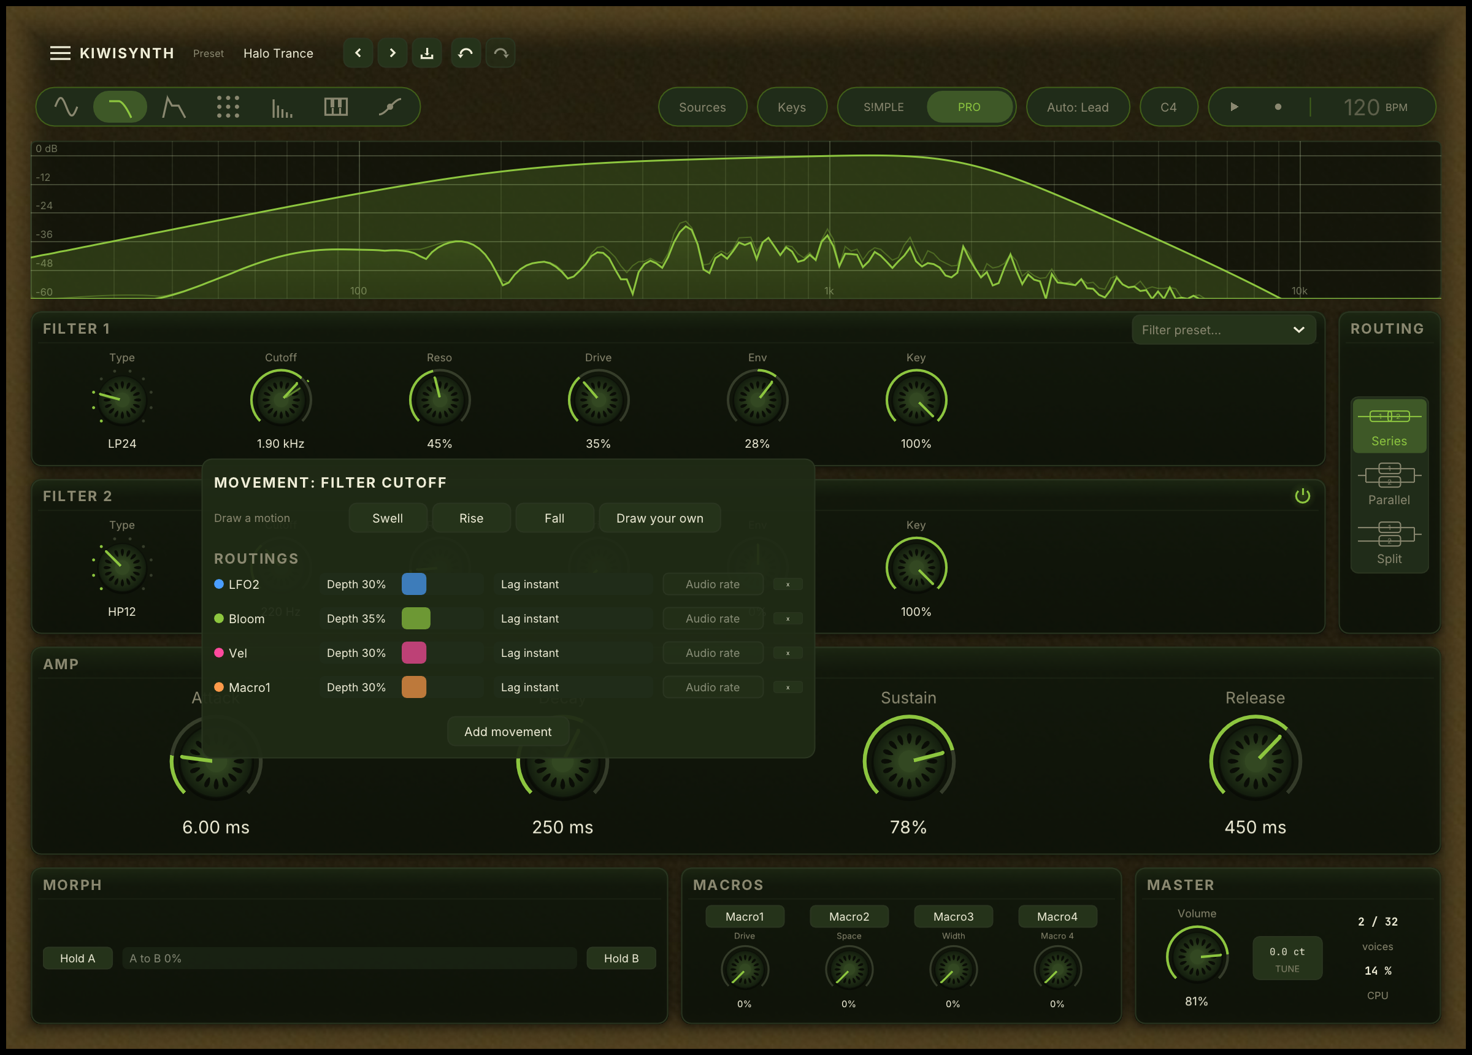The image size is (1472, 1055).
Task: Open the modulation curve tab icon
Action: pos(389,107)
